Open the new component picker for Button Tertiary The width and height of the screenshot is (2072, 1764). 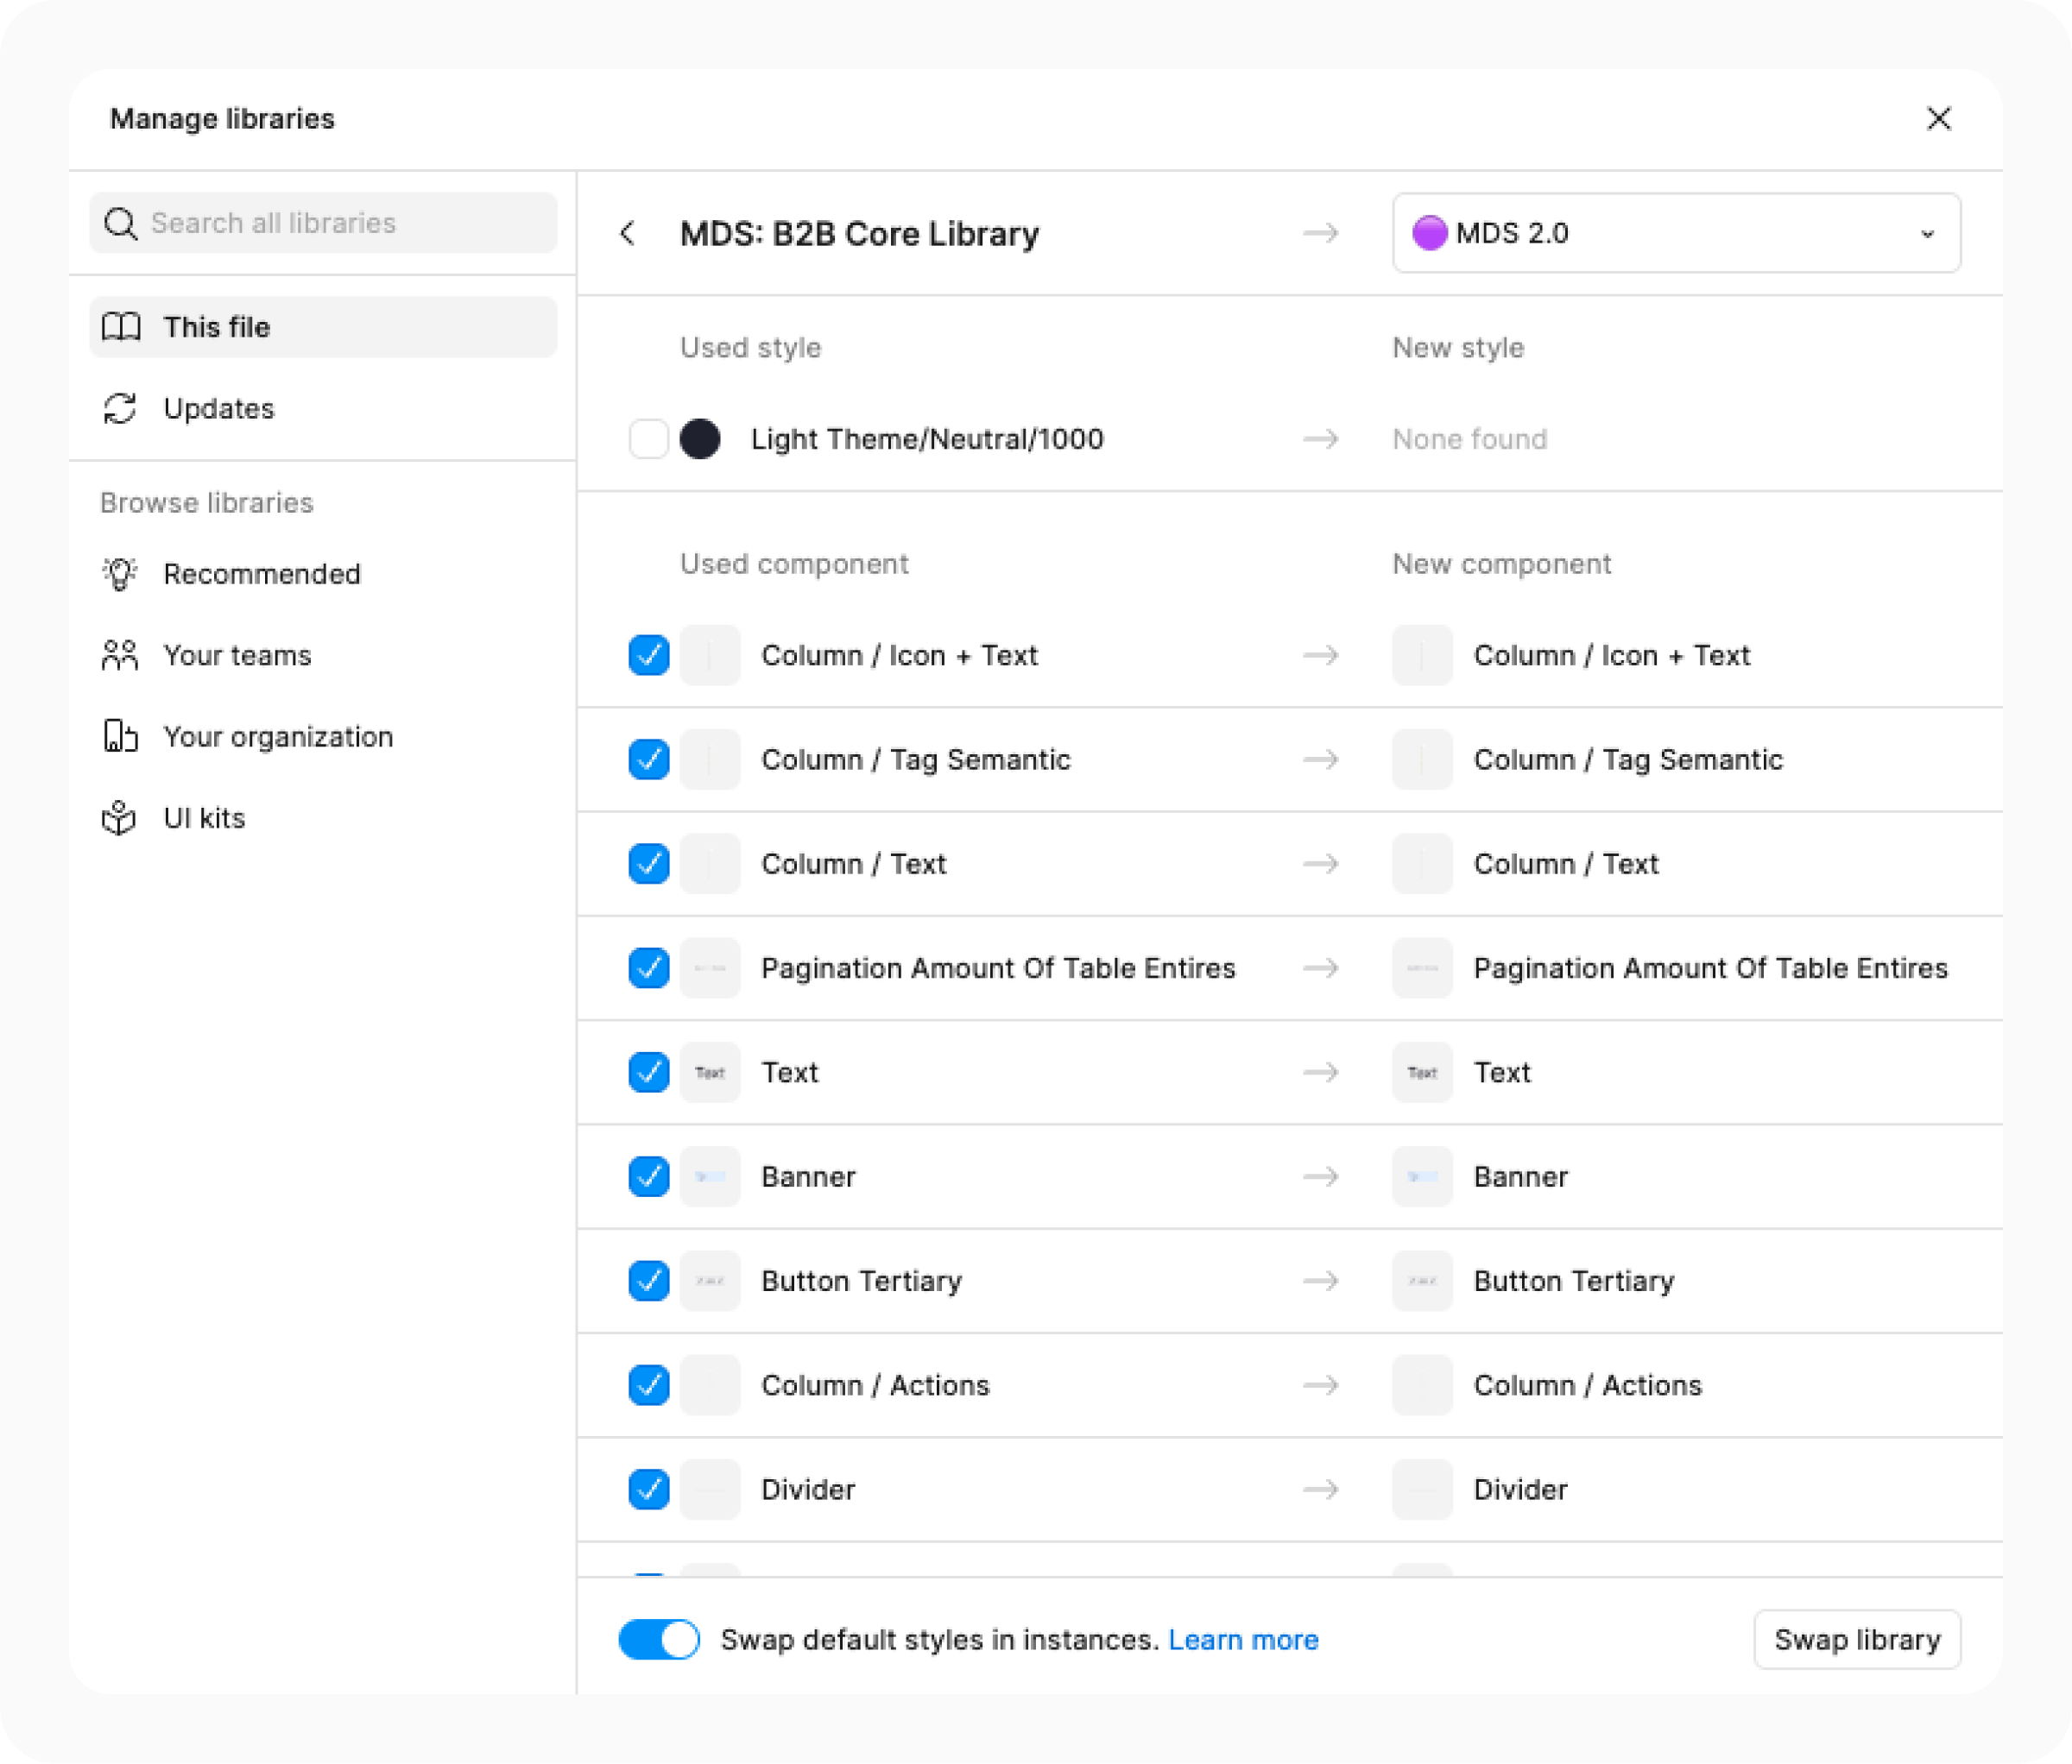(x=1573, y=1280)
